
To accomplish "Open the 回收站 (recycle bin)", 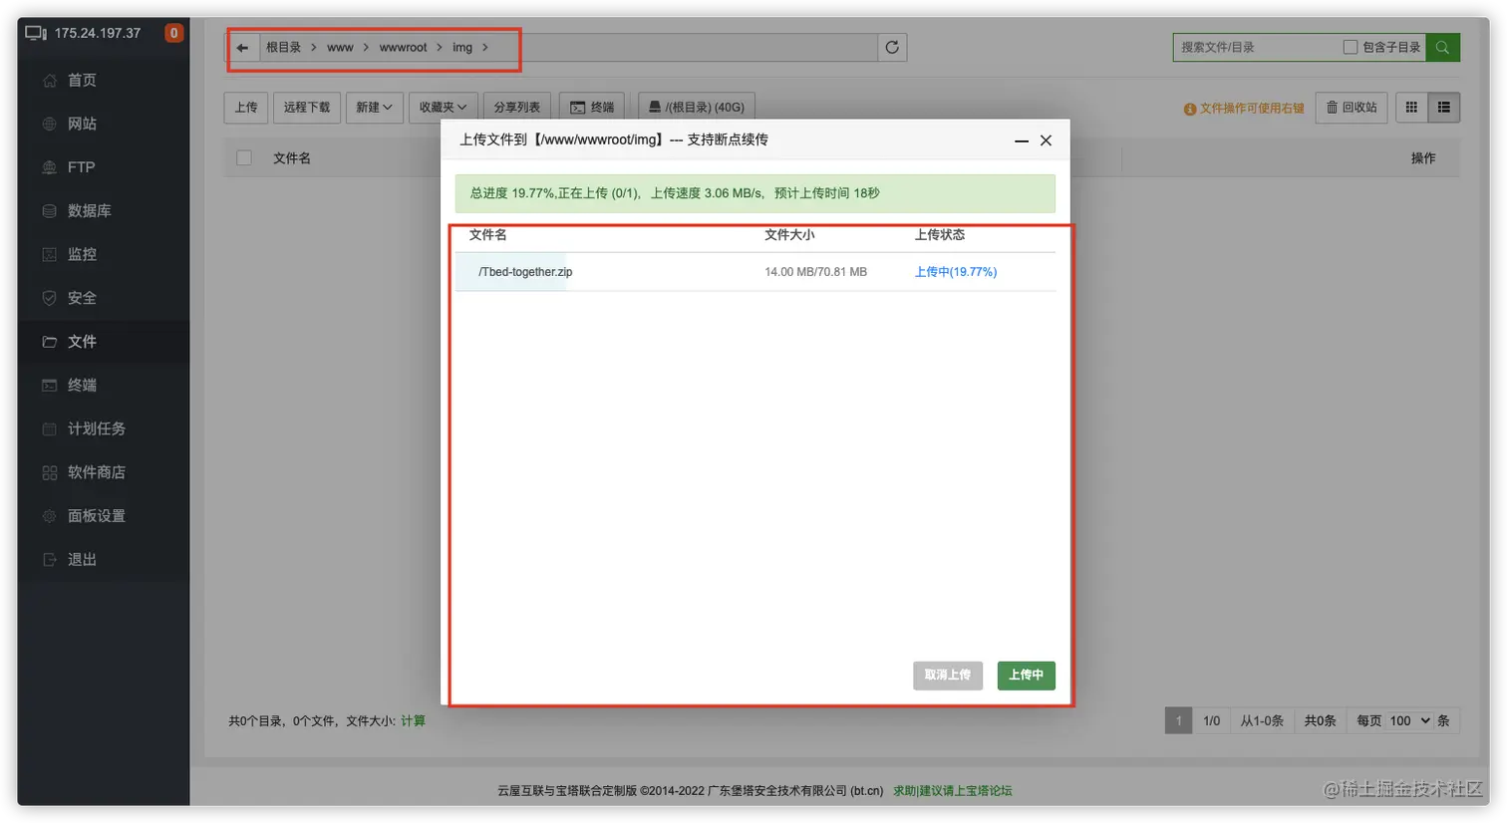I will pos(1352,107).
